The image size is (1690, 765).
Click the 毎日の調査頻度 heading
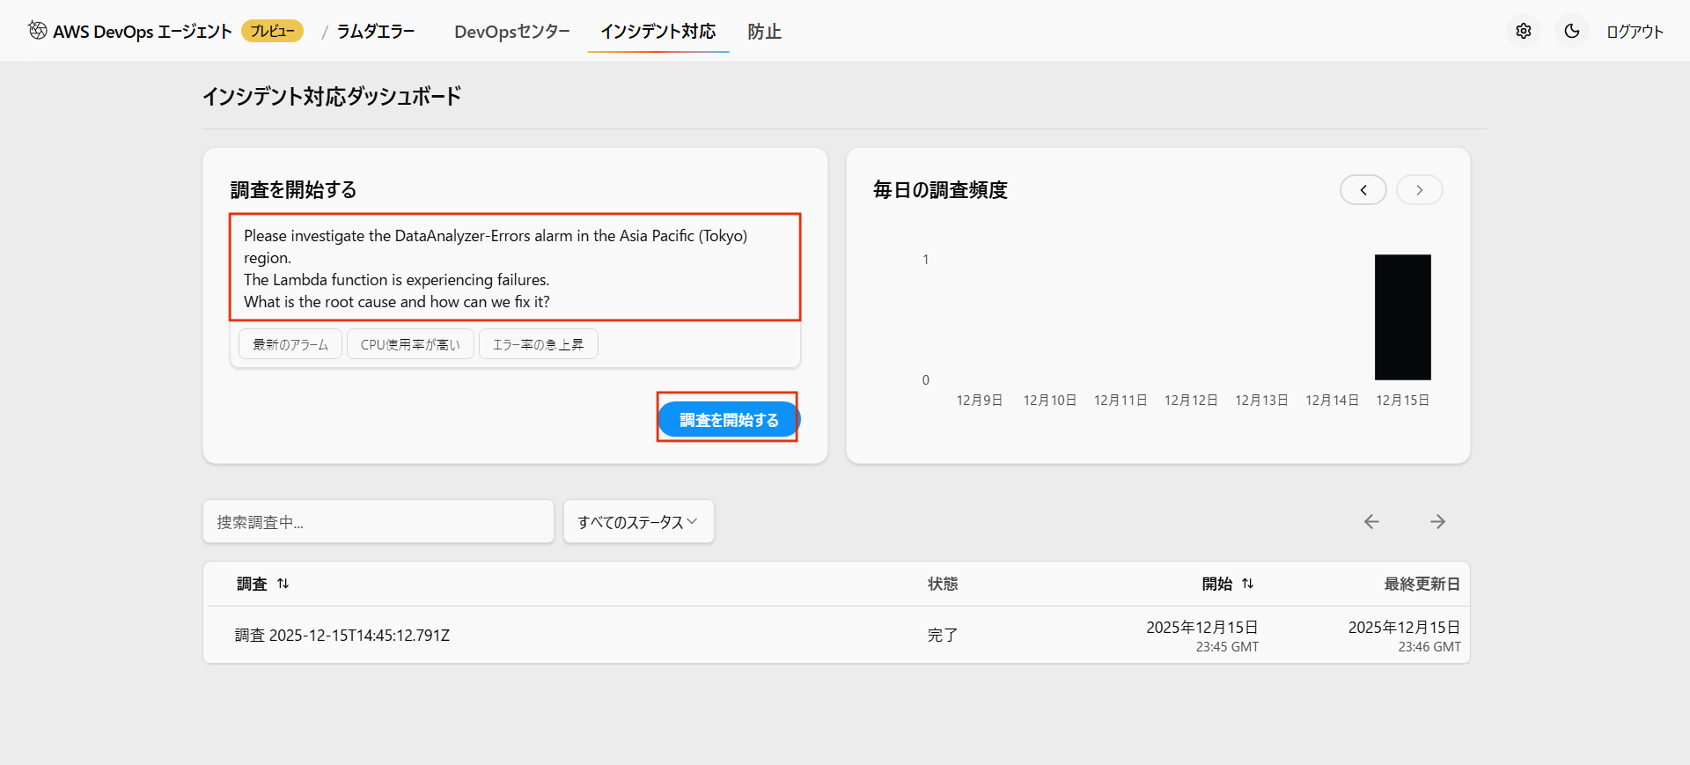[x=940, y=189]
